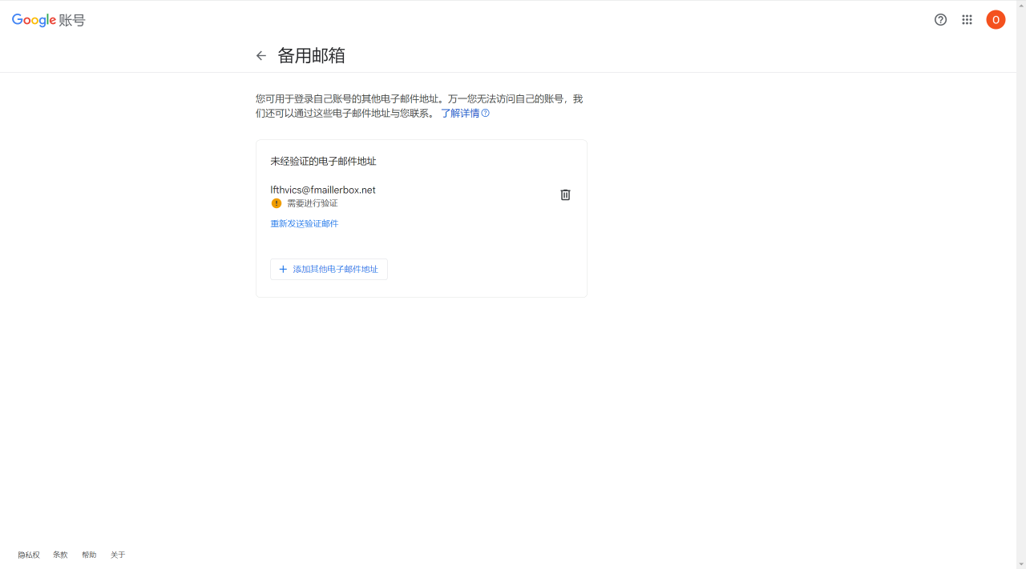
Task: Open the 隐私权 footer link
Action: tap(29, 555)
